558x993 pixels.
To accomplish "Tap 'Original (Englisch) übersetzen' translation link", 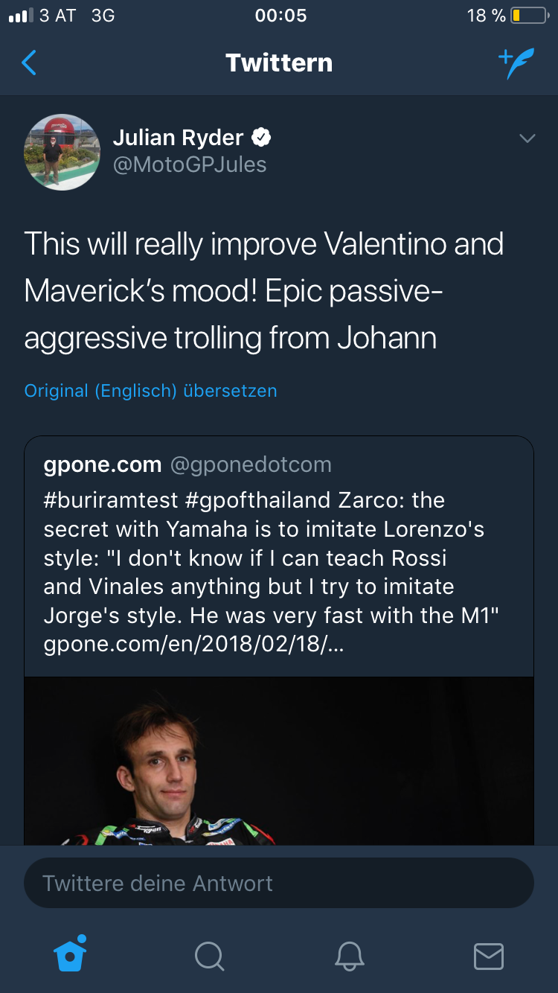I will point(150,391).
